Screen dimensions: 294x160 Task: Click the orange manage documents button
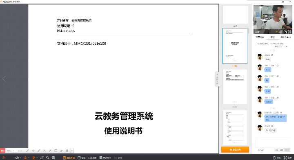(x=235, y=149)
